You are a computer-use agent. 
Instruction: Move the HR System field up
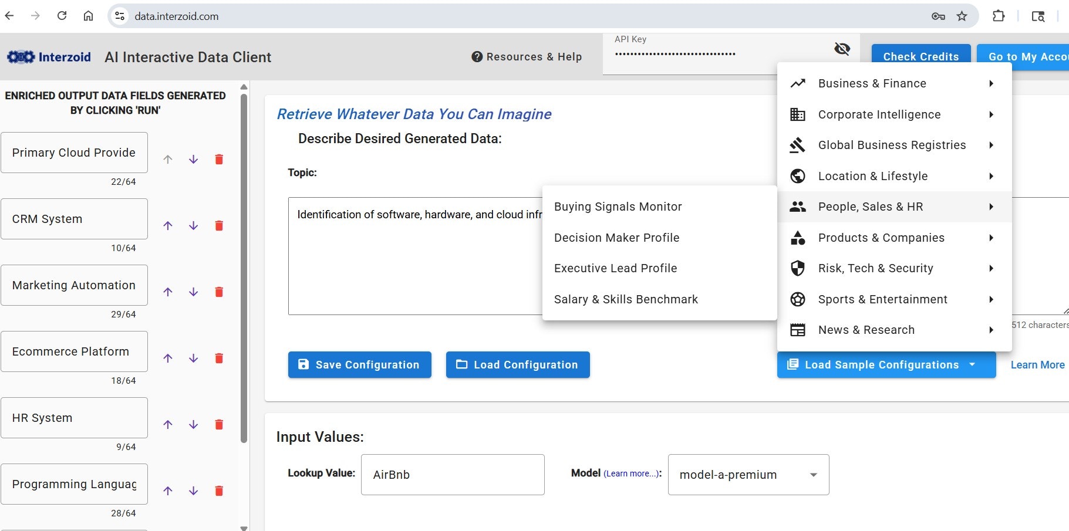168,424
